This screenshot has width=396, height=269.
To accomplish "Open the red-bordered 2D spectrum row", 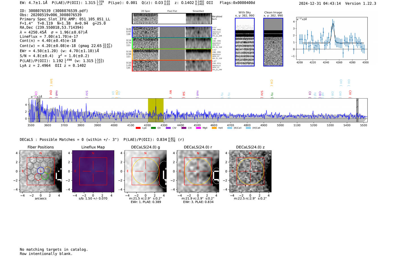I will coord(172,66).
